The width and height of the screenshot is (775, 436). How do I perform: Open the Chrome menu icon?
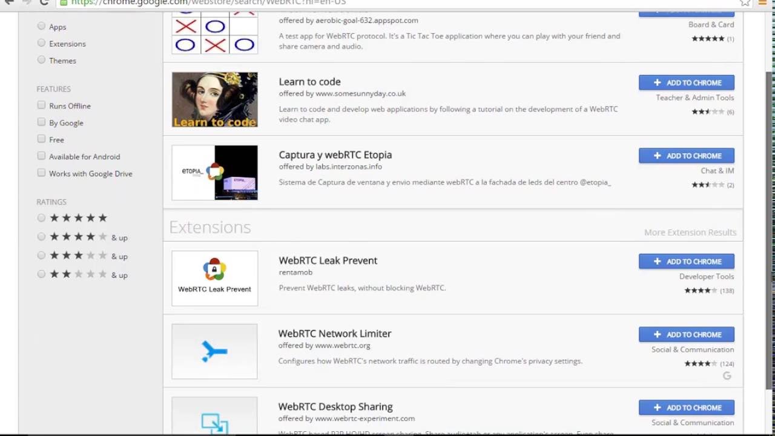763,2
